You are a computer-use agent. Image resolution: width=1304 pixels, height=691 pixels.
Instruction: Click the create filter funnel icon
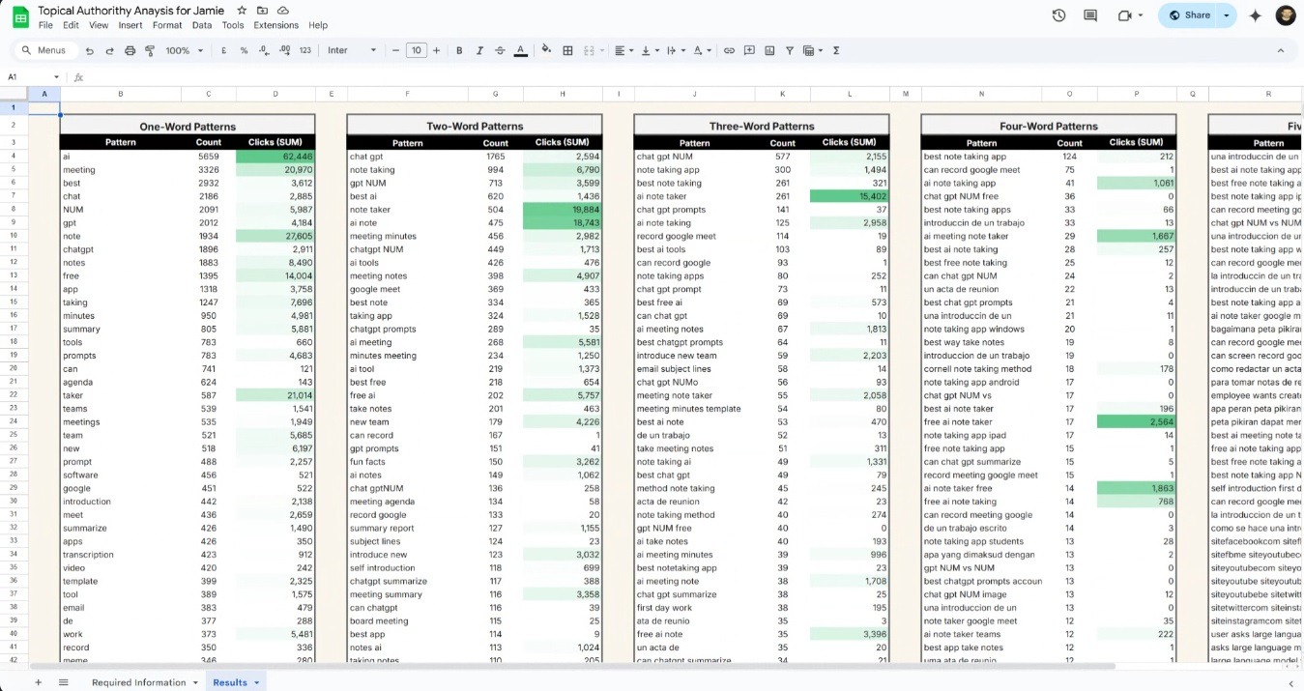790,50
